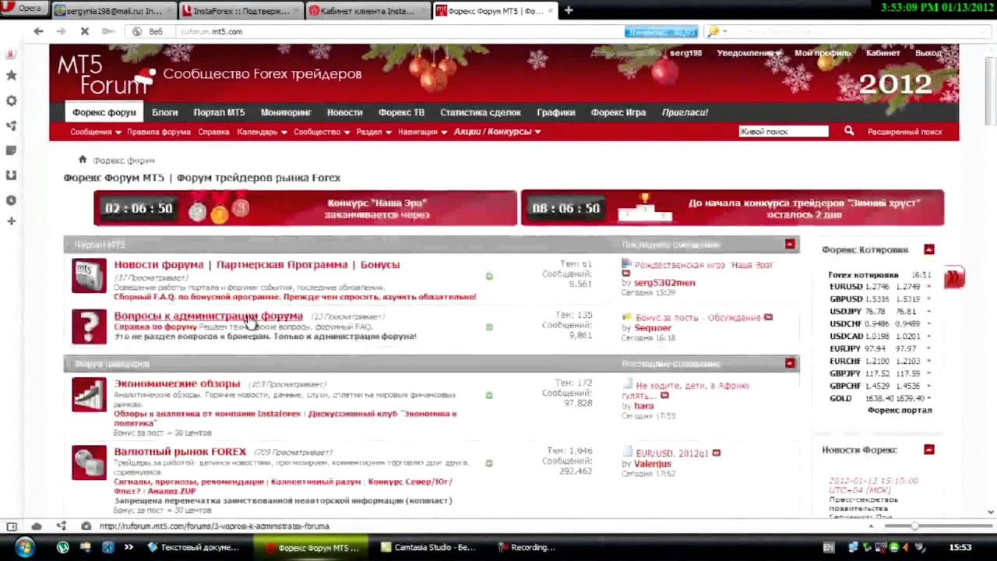This screenshot has height=561, width=997.
Task: Select the Форекс ТВ navigation tab
Action: (x=401, y=112)
